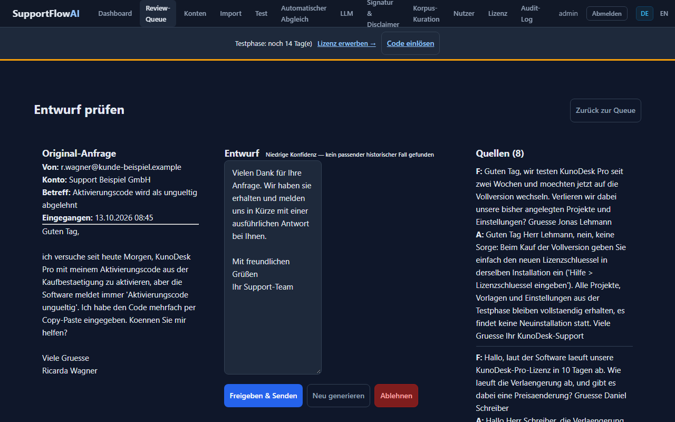Open the LLM settings page
This screenshot has height=422, width=675.
(x=346, y=14)
